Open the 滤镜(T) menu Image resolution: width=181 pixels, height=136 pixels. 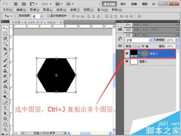point(75,10)
